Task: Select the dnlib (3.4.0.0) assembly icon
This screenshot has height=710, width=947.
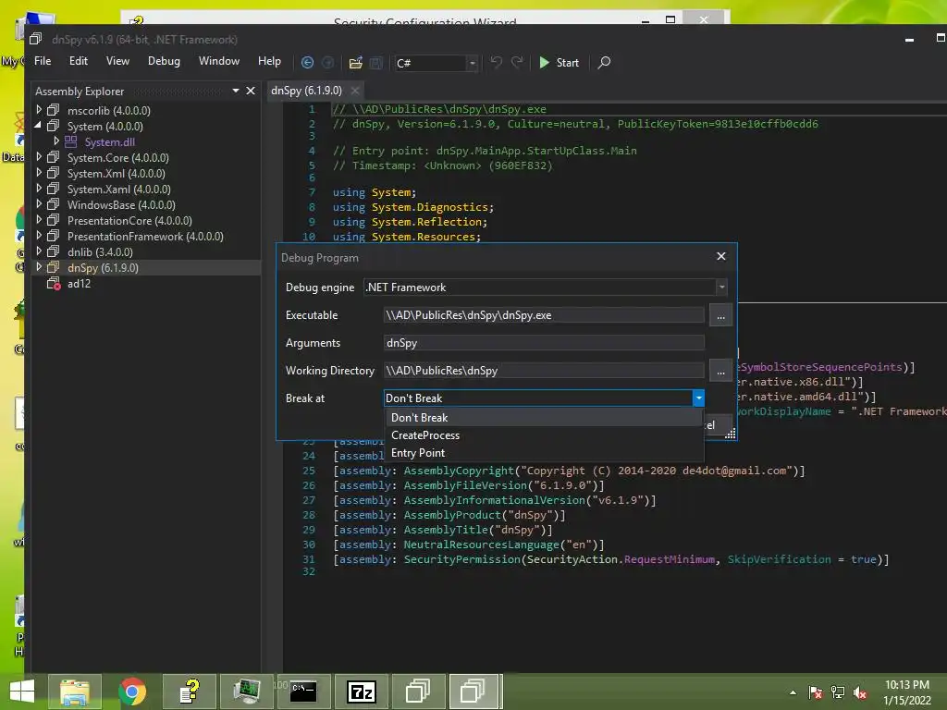Action: pos(53,251)
